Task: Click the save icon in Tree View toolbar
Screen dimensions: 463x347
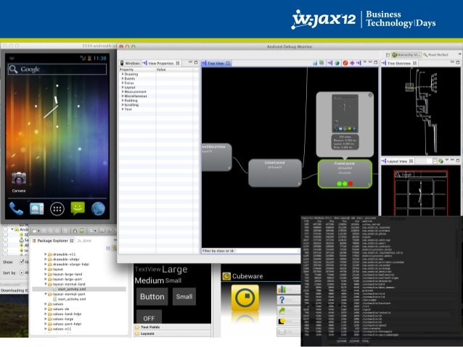Action: click(x=315, y=63)
